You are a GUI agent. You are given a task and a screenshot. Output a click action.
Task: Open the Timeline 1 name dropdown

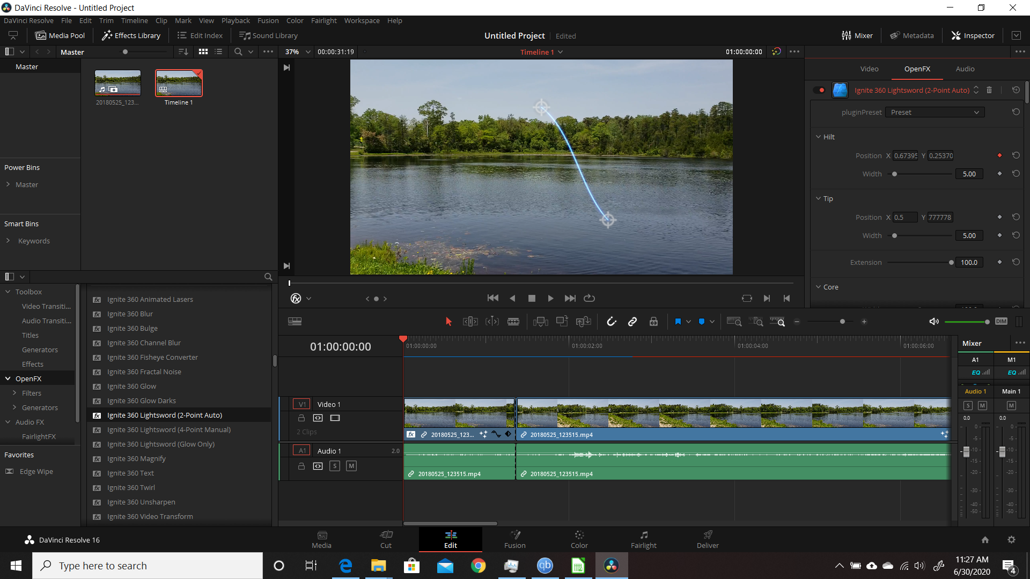pos(561,52)
